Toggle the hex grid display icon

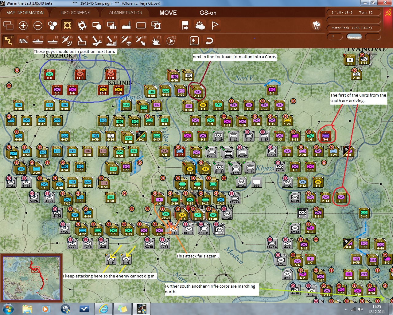click(x=53, y=25)
